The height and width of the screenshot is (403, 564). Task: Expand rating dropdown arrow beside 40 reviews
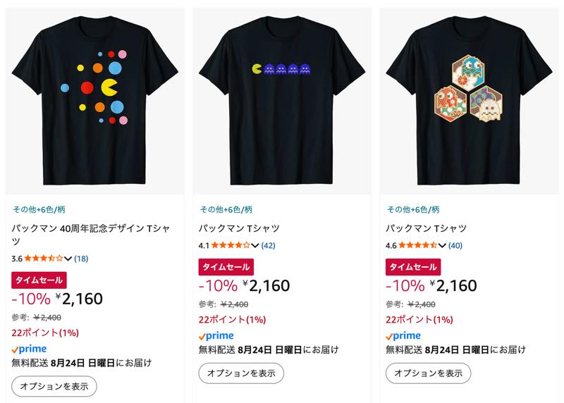442,246
